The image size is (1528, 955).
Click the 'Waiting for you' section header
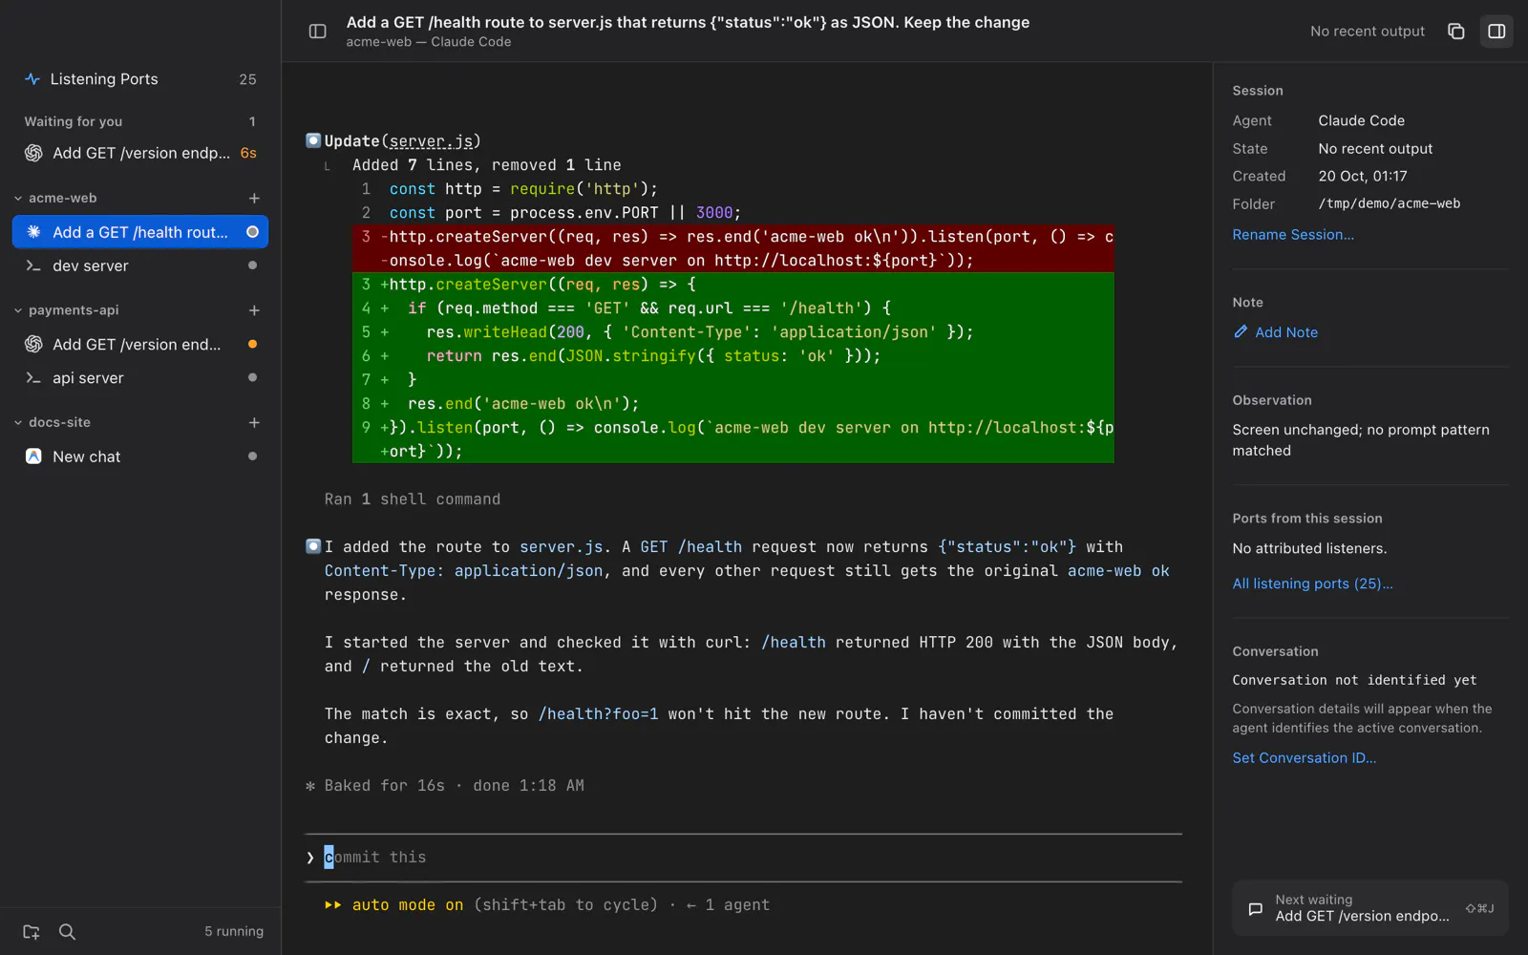coord(74,122)
